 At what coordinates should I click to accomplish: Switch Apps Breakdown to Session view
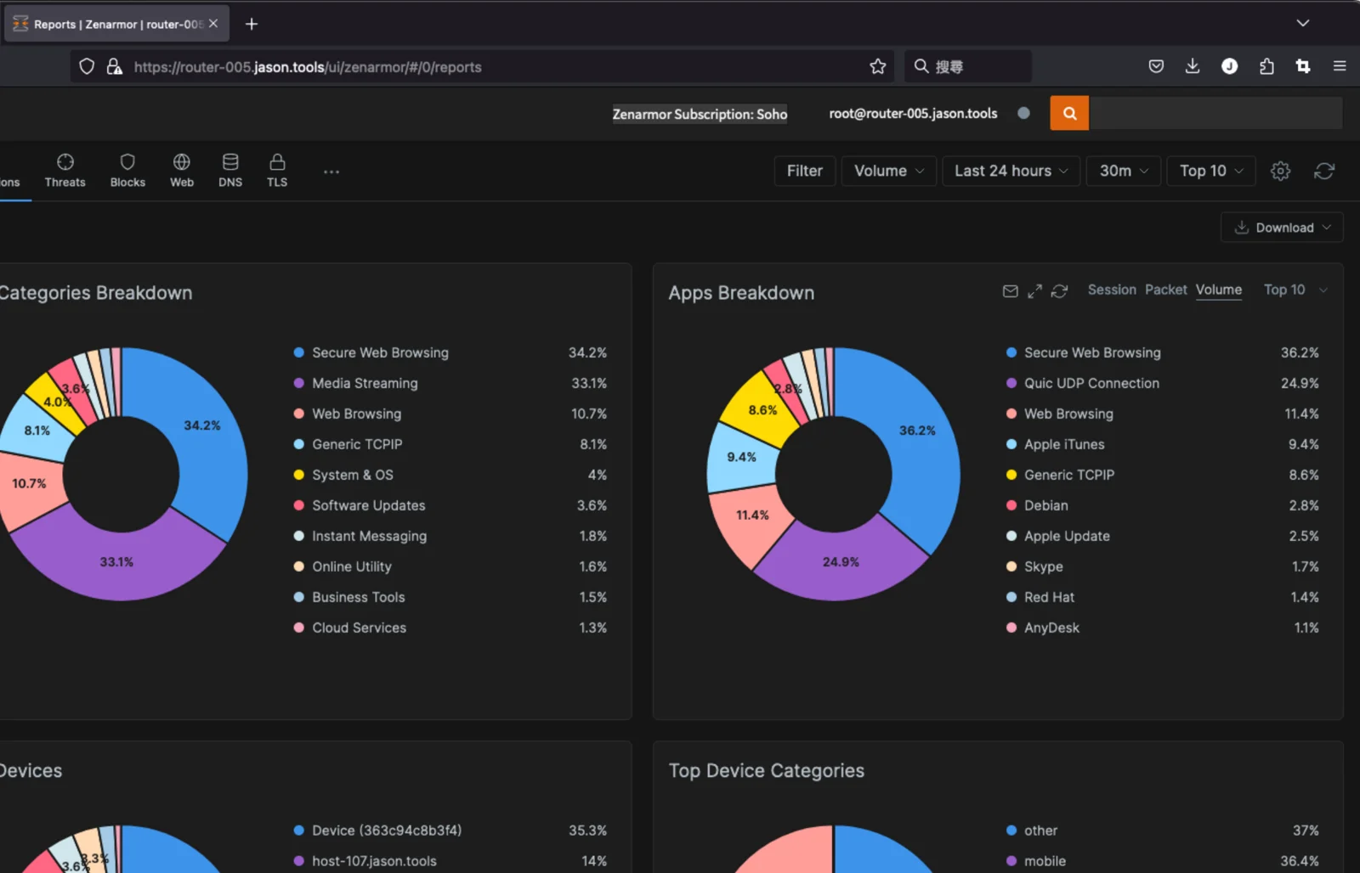tap(1112, 290)
